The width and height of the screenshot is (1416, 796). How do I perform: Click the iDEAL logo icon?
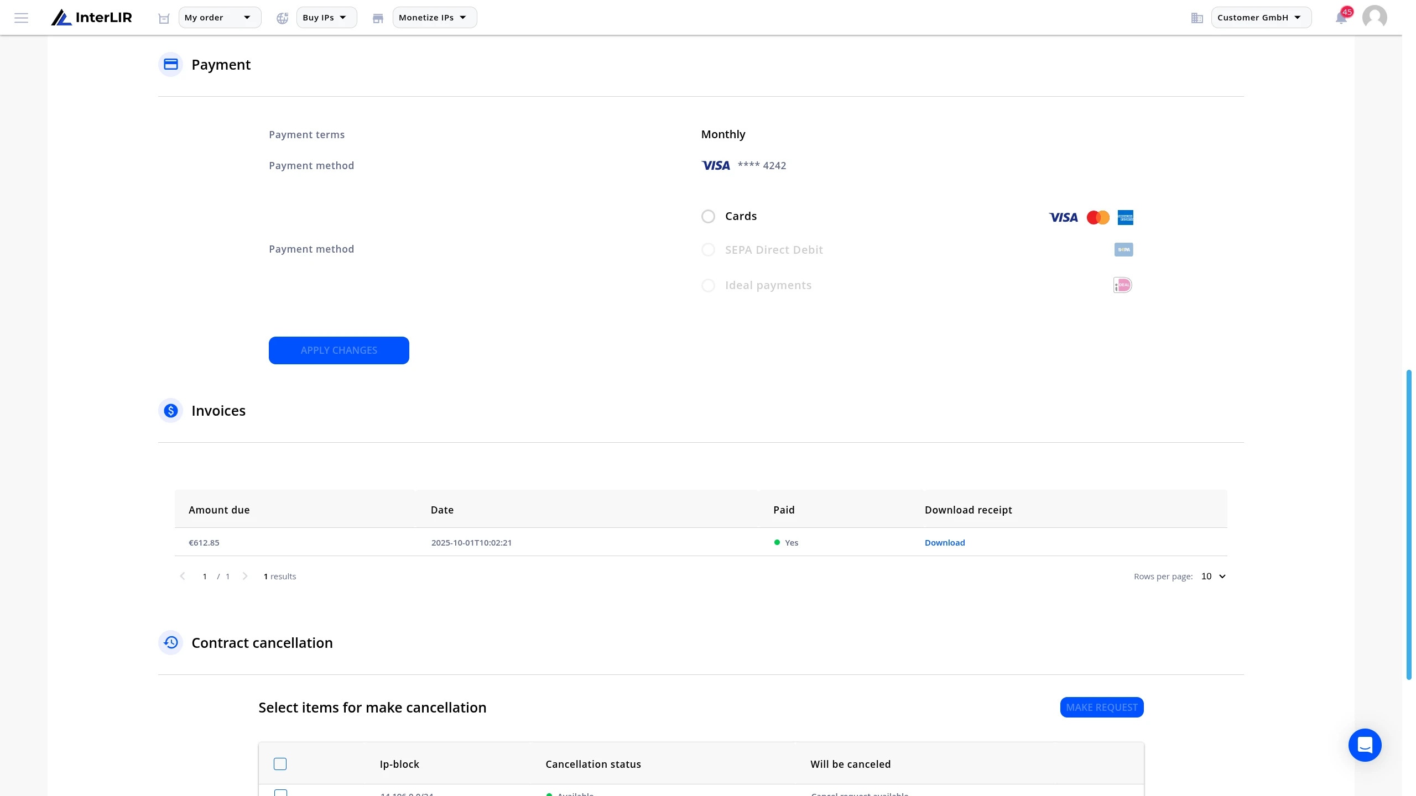click(1123, 285)
